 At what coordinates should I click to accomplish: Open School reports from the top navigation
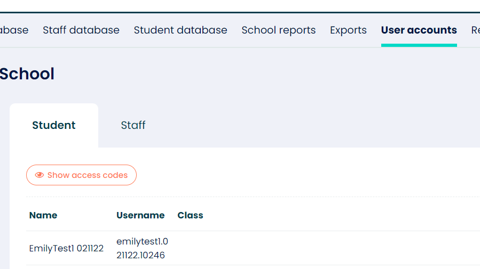pos(278,30)
